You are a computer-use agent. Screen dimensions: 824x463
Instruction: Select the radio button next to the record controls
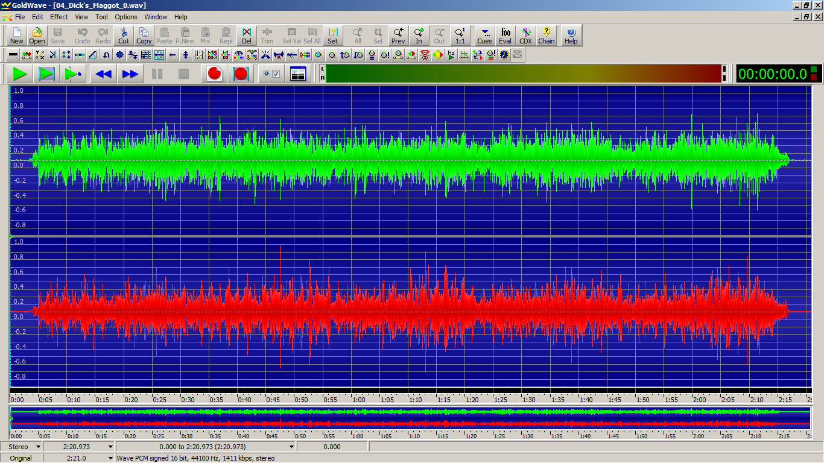coord(267,74)
